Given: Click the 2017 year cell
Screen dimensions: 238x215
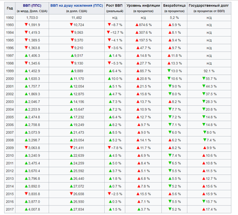Looking at the screenshot, I should coord(10,210).
